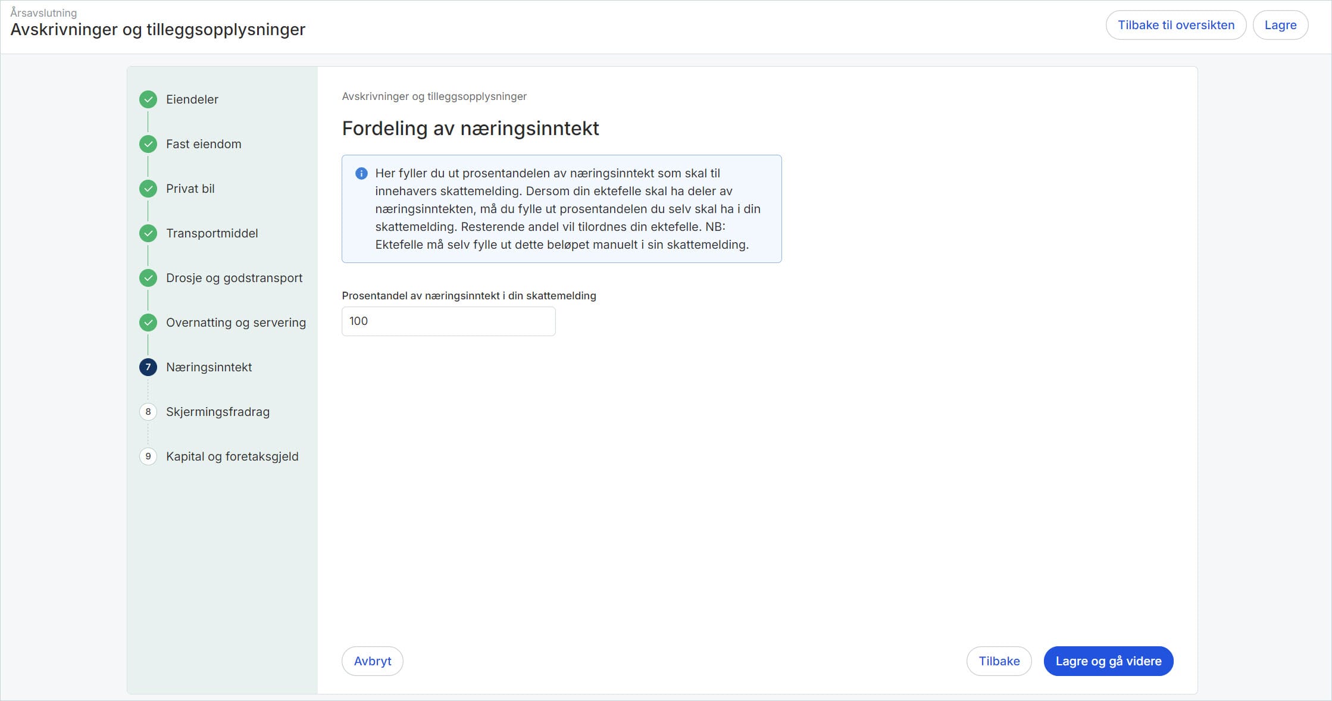Viewport: 1332px width, 701px height.
Task: Select the Privat bil completed step icon
Action: pos(148,189)
